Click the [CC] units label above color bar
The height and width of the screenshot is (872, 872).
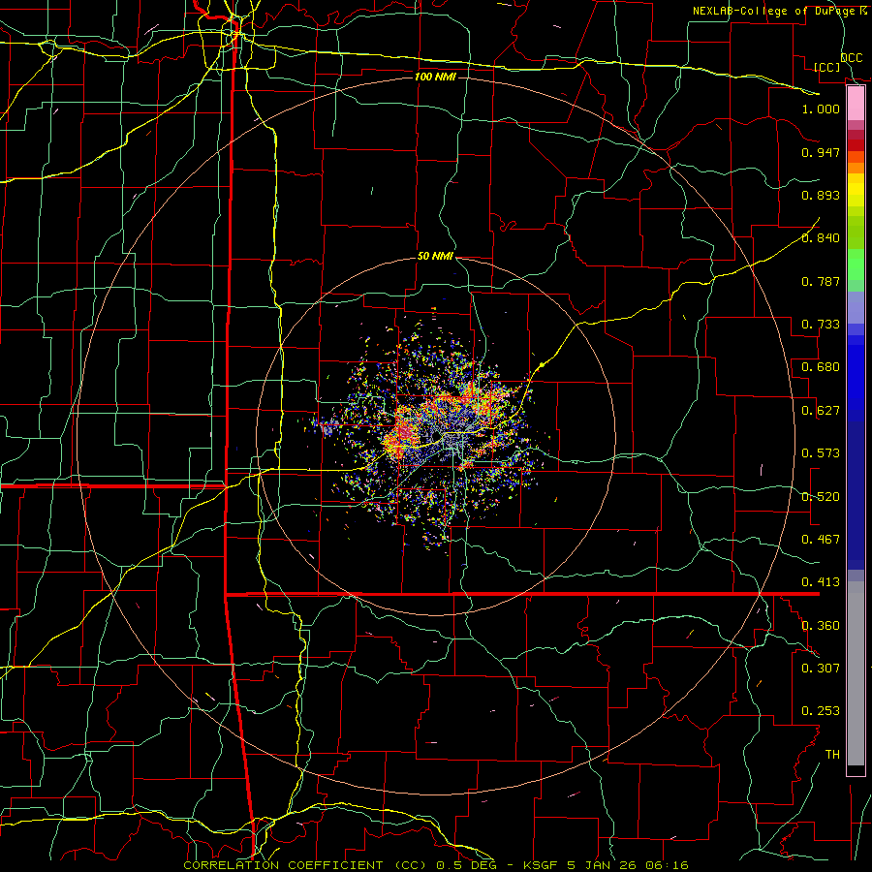[827, 67]
